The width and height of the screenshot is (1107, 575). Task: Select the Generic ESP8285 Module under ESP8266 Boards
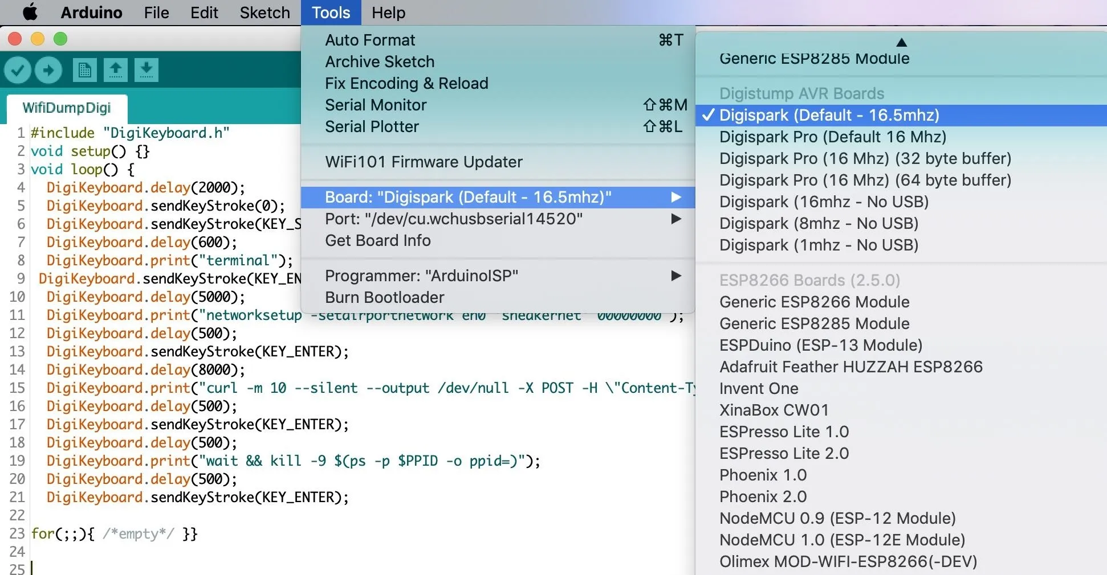(901, 323)
